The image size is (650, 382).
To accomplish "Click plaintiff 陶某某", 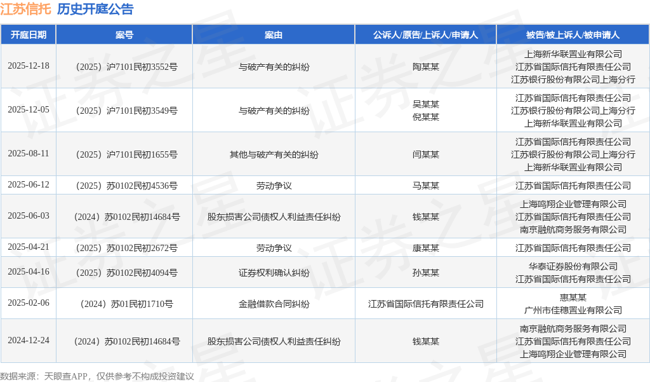I will [x=426, y=67].
